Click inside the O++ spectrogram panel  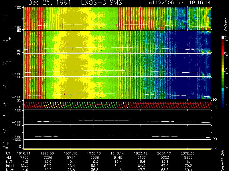pos(117,65)
